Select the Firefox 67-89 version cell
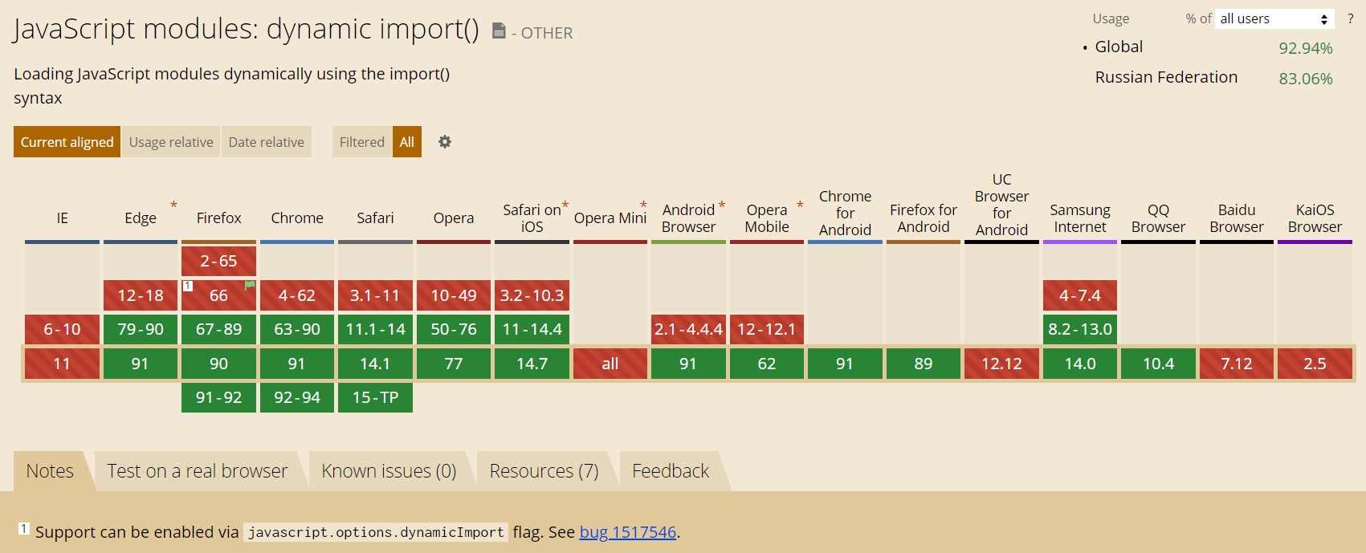This screenshot has height=553, width=1366. (x=219, y=329)
